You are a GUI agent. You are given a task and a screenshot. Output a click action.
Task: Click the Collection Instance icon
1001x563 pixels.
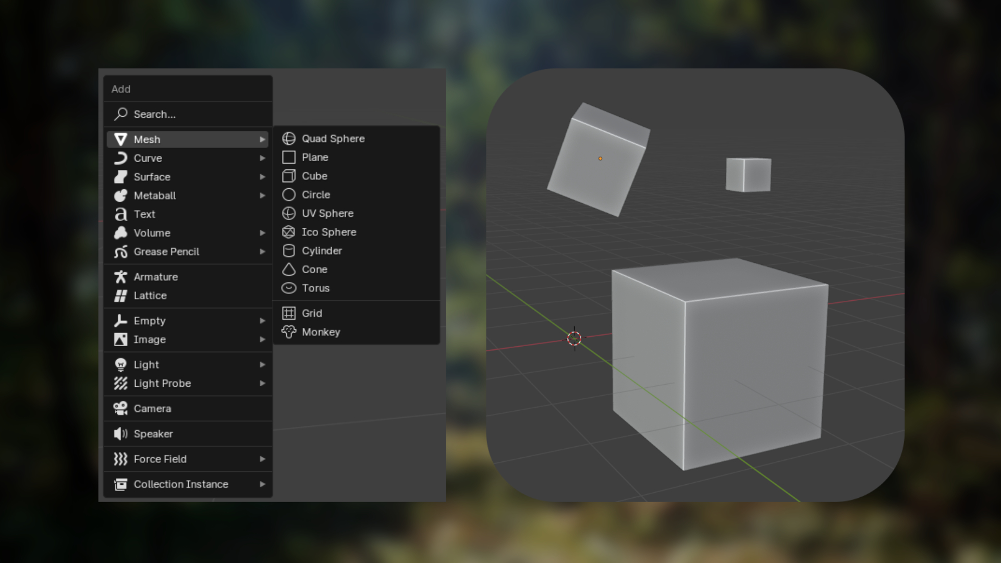point(120,484)
